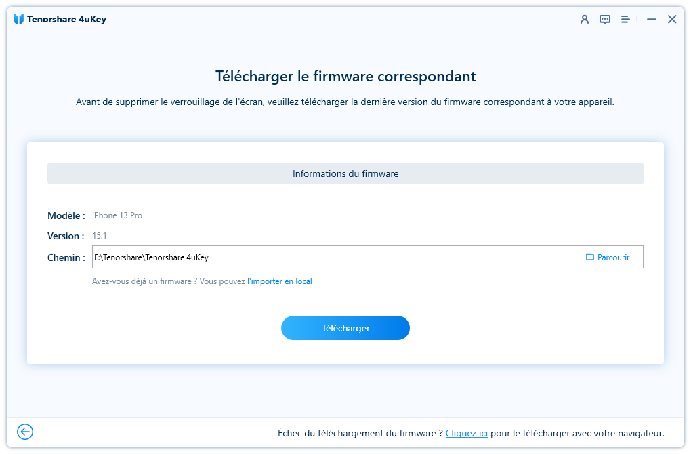This screenshot has height=454, width=691.
Task: Open the feedback chat icon
Action: (x=604, y=20)
